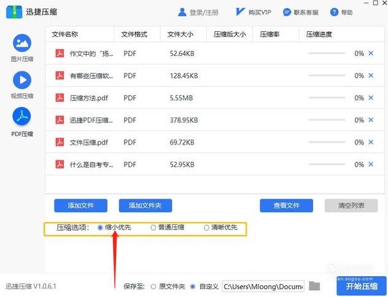This screenshot has height=297, width=388.
Task: Click the 清空列表 button
Action: (x=351, y=205)
